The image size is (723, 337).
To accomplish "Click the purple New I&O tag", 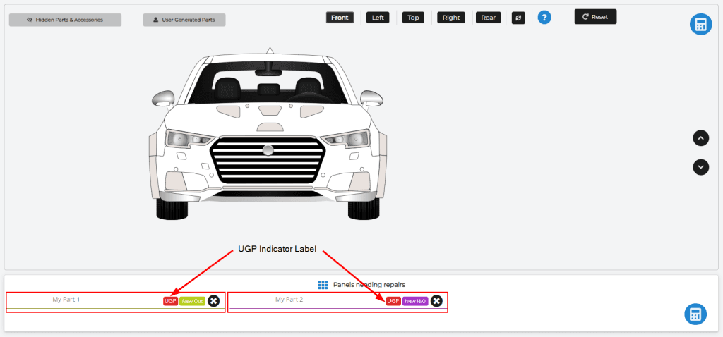I will pyautogui.click(x=415, y=301).
